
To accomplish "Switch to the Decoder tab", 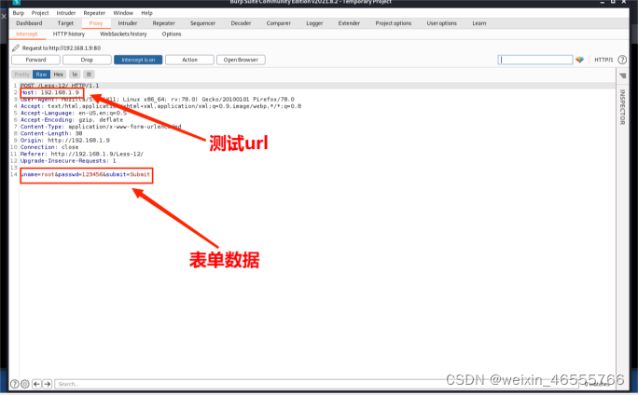I will click(x=241, y=23).
